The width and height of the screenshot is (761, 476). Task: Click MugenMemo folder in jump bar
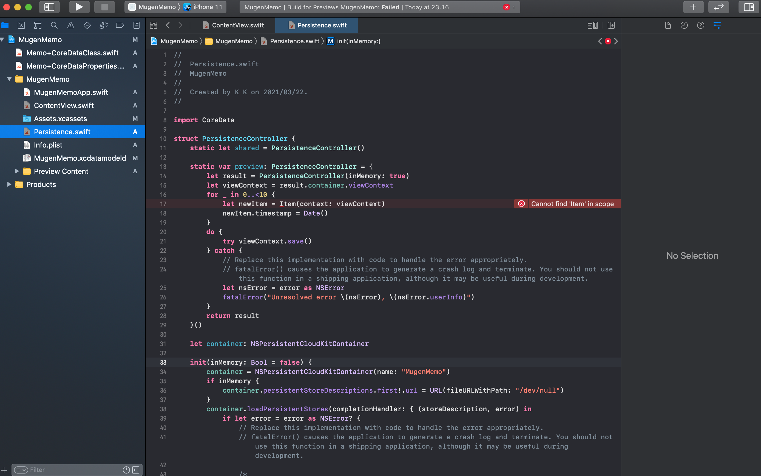[x=229, y=41]
